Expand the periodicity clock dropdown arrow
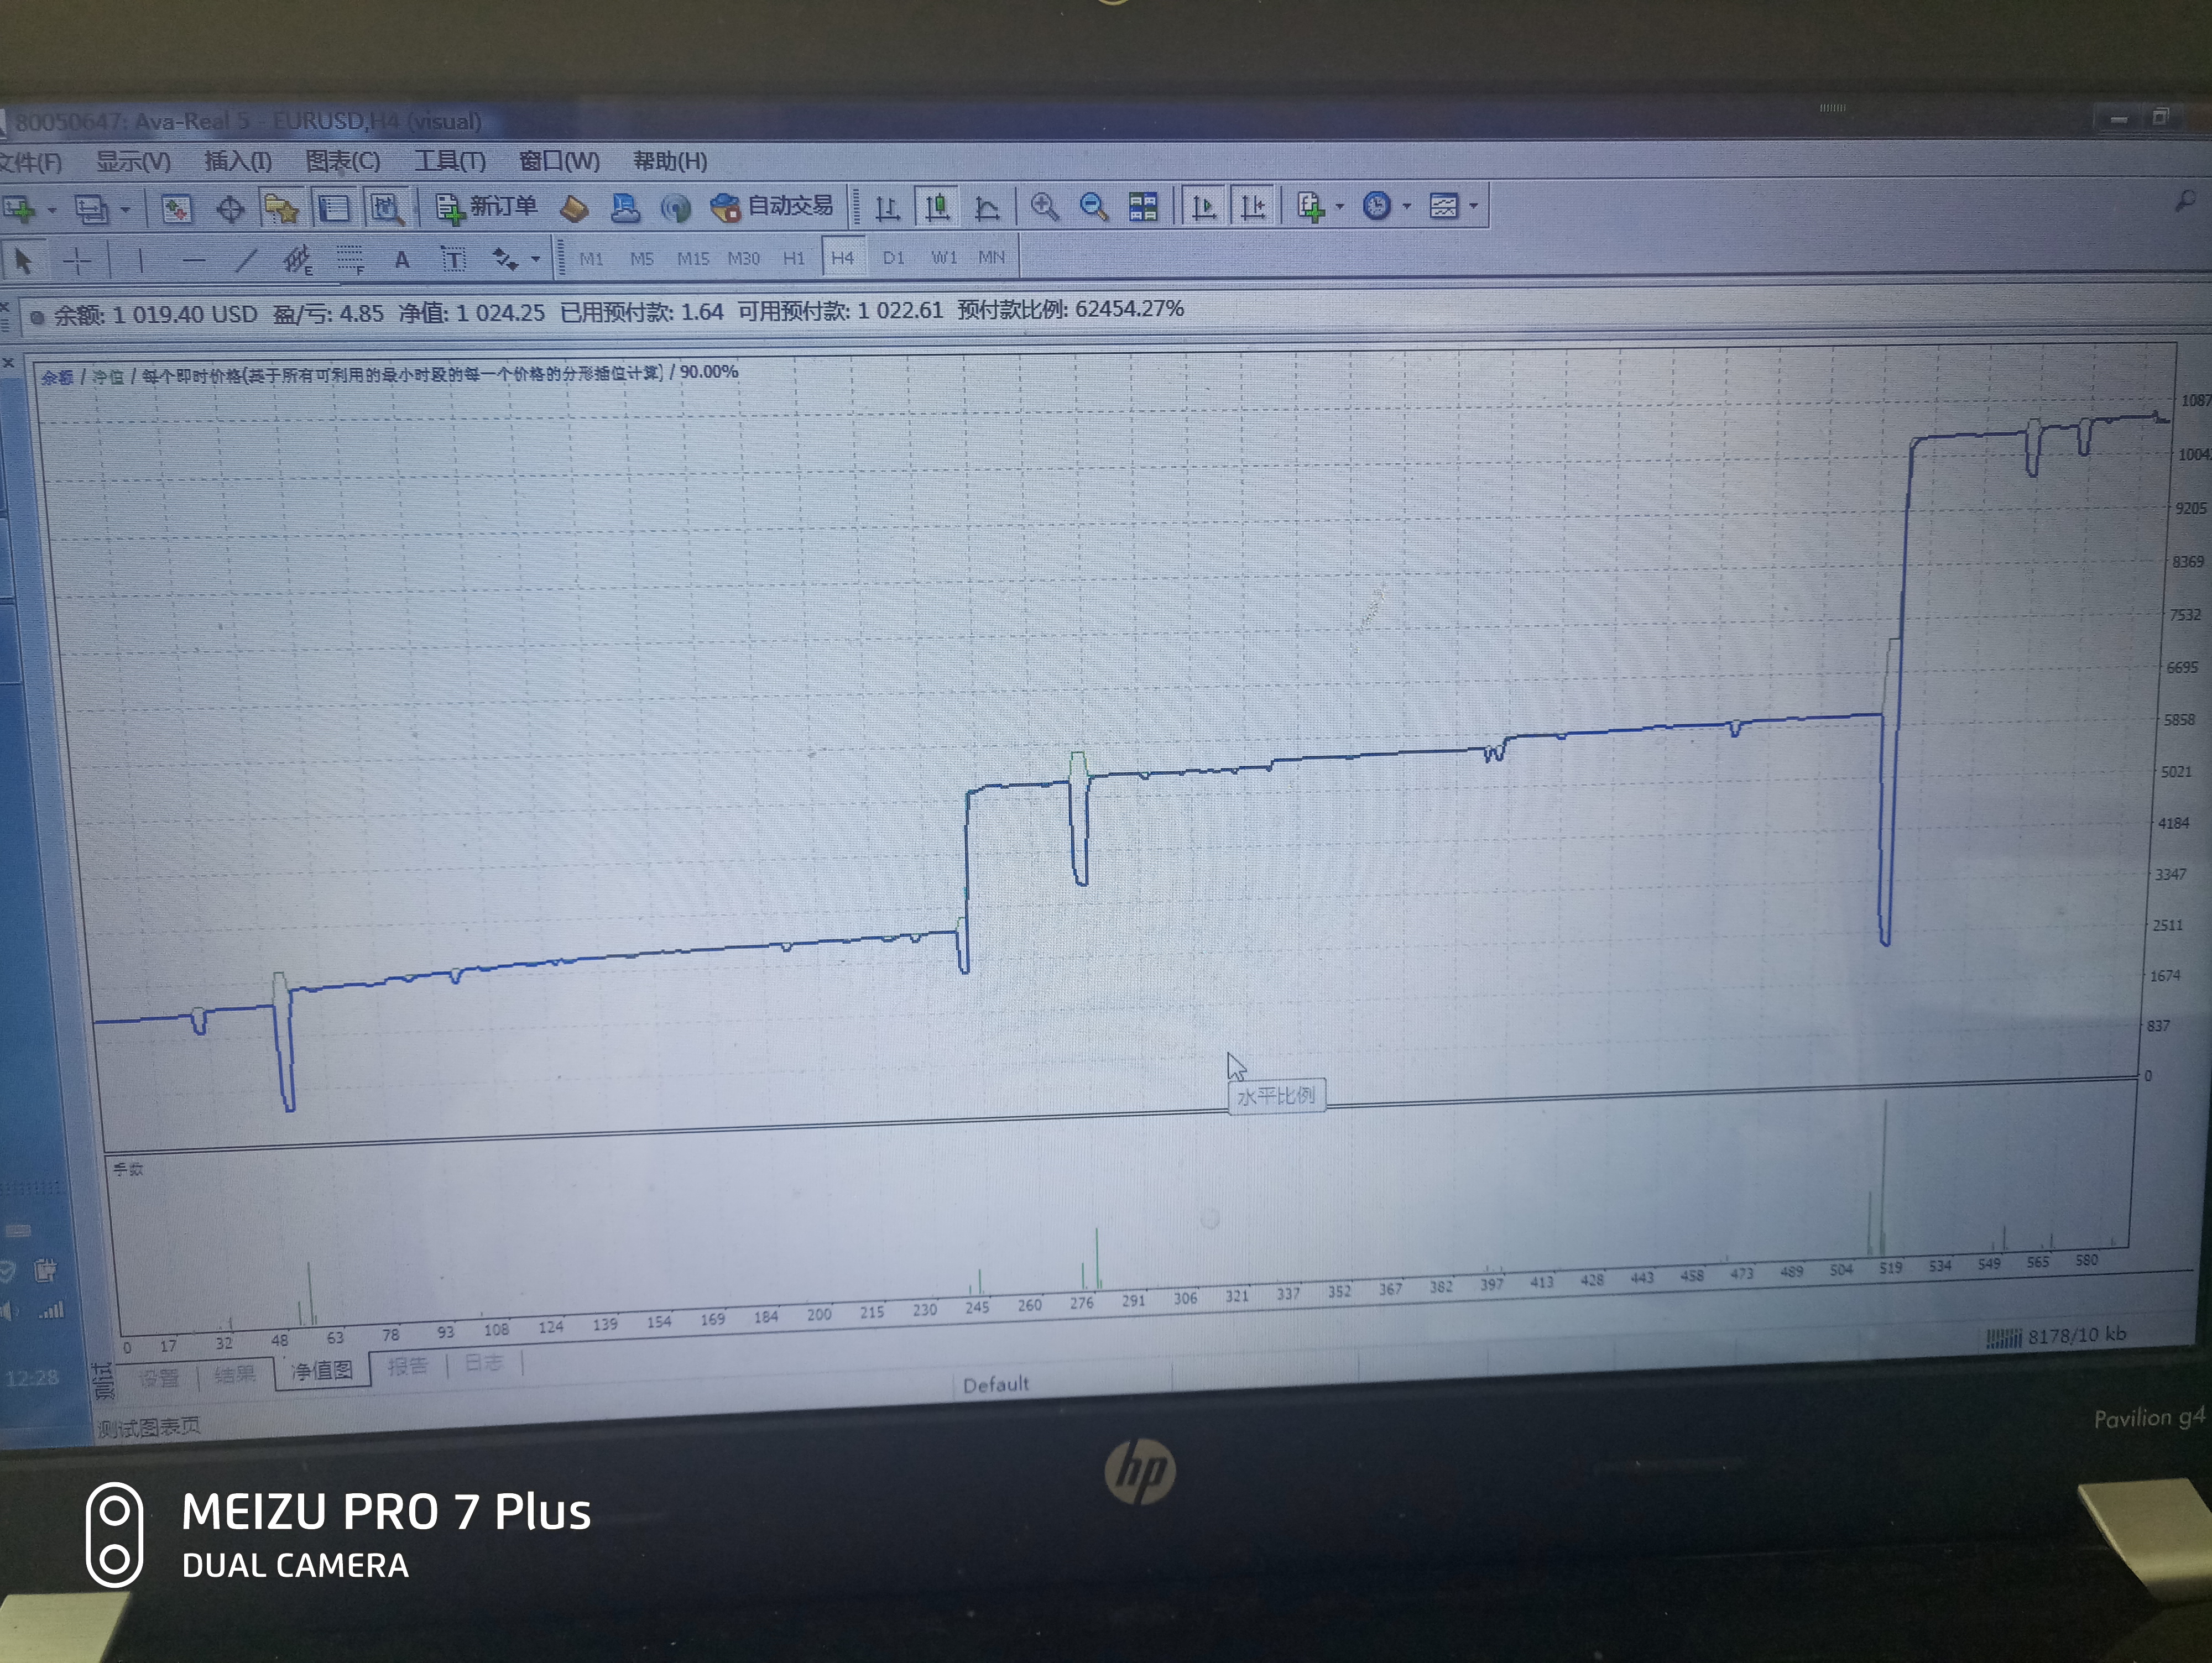 point(1407,207)
